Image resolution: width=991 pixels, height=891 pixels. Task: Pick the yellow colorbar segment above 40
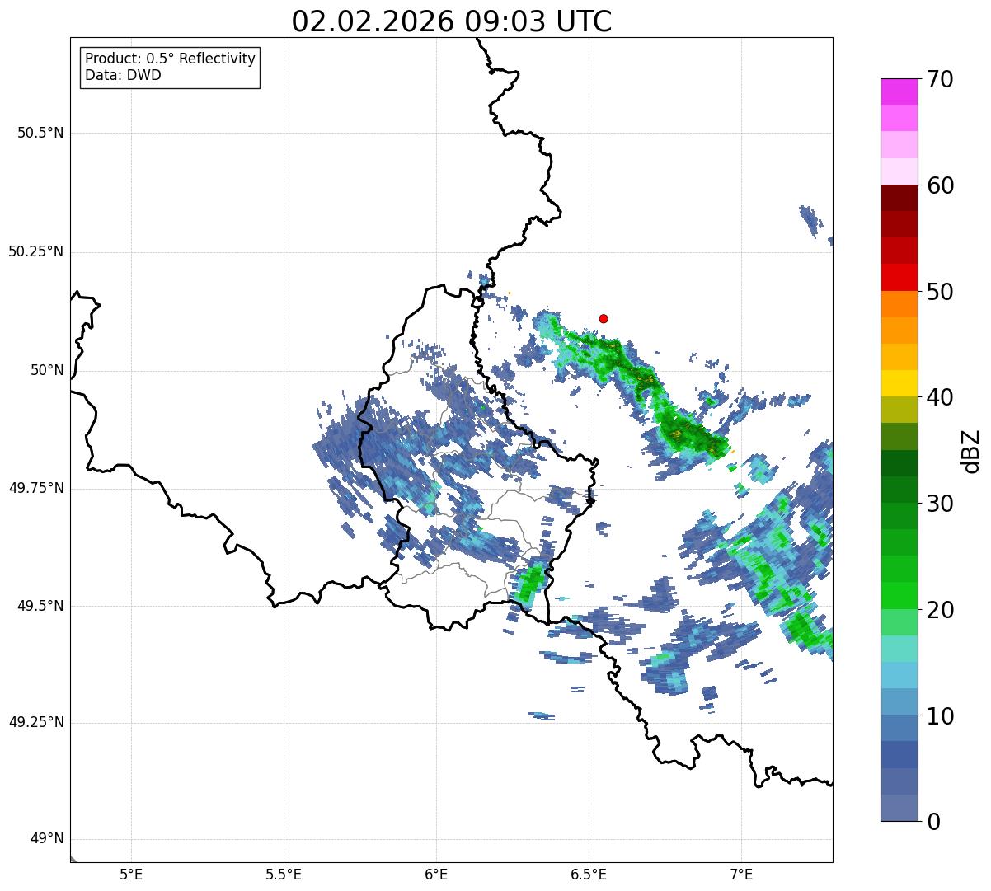(x=899, y=383)
